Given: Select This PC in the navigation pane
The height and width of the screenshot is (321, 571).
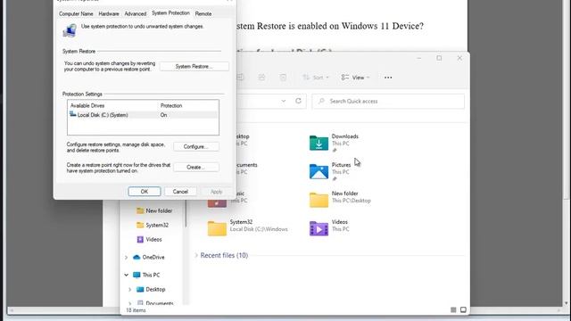Looking at the screenshot, I should (x=151, y=275).
